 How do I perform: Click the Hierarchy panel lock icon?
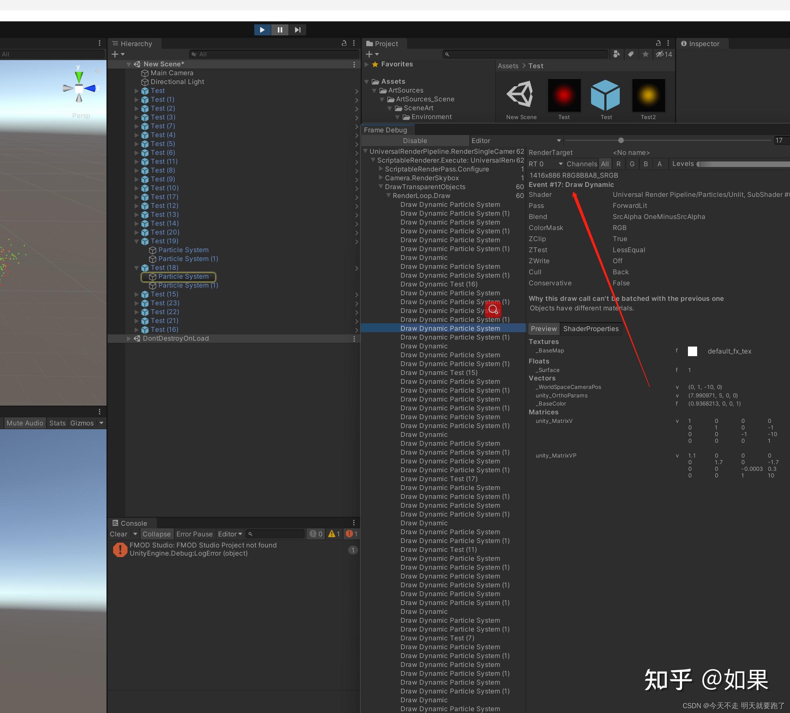point(344,43)
